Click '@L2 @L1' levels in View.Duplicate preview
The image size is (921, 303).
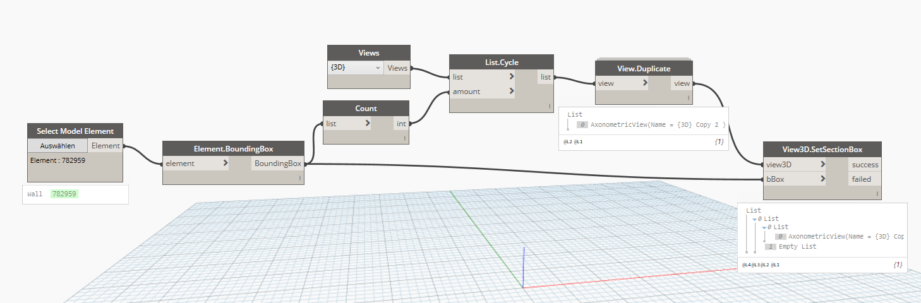(574, 143)
